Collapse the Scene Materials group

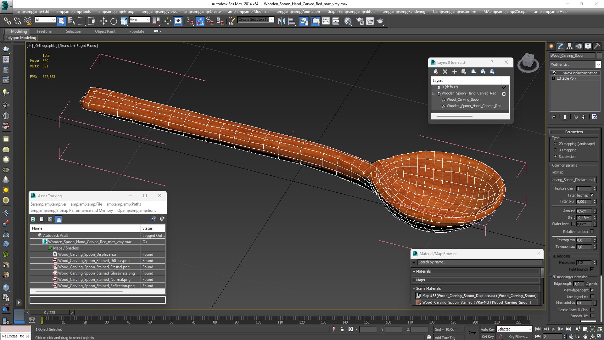coord(476,288)
